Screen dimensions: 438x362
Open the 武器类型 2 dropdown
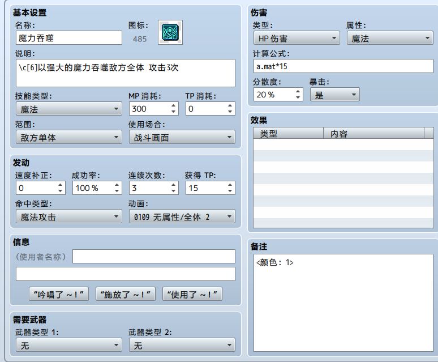[x=182, y=345]
